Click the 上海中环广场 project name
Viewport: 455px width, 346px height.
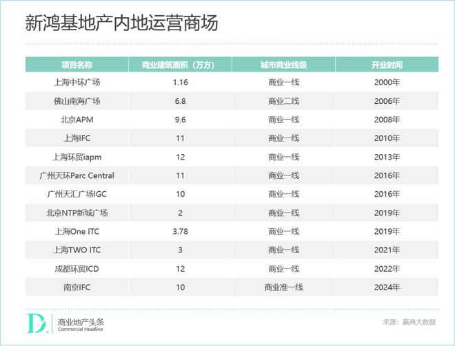(77, 83)
